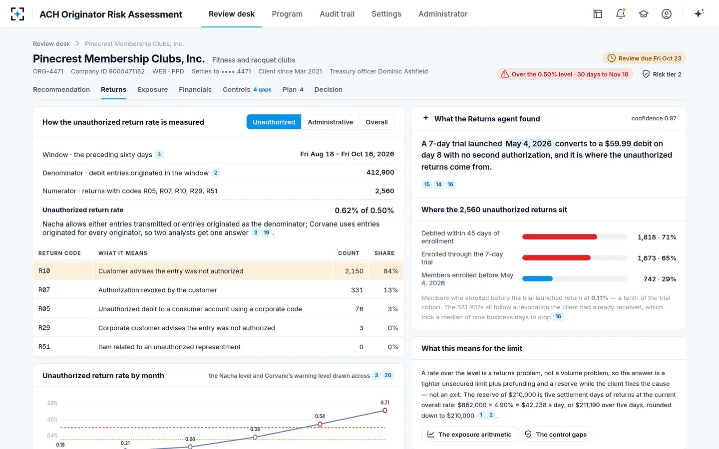The width and height of the screenshot is (719, 449).
Task: Switch to the Administrative return view
Action: point(330,122)
